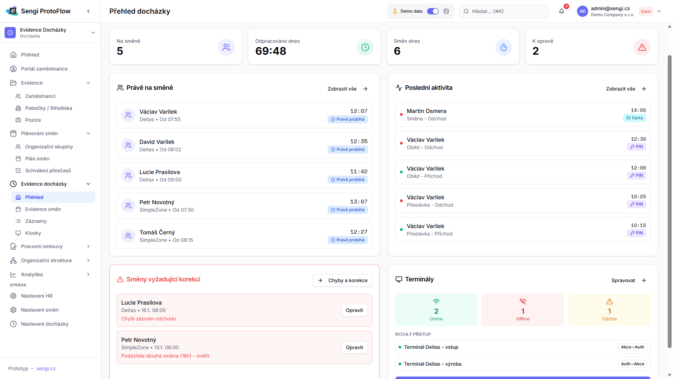Select the Offline terminals tile
Screen dimensions: 673x379
coord(522,310)
